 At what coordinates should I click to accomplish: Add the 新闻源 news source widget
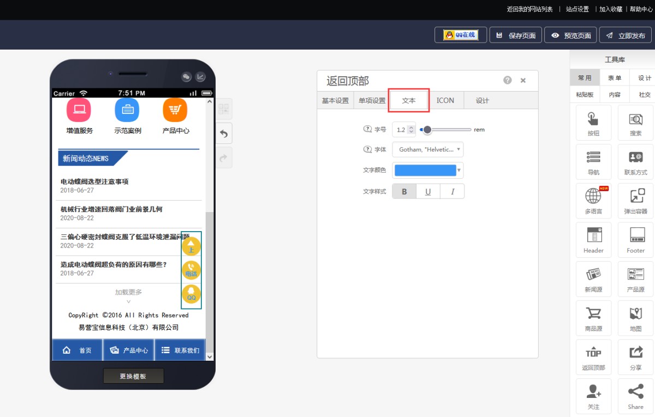coord(593,279)
